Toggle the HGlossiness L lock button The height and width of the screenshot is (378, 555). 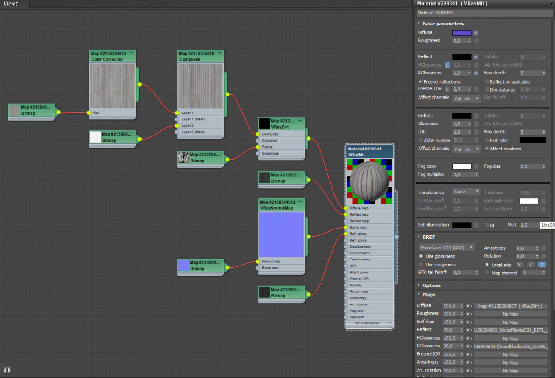click(x=447, y=65)
